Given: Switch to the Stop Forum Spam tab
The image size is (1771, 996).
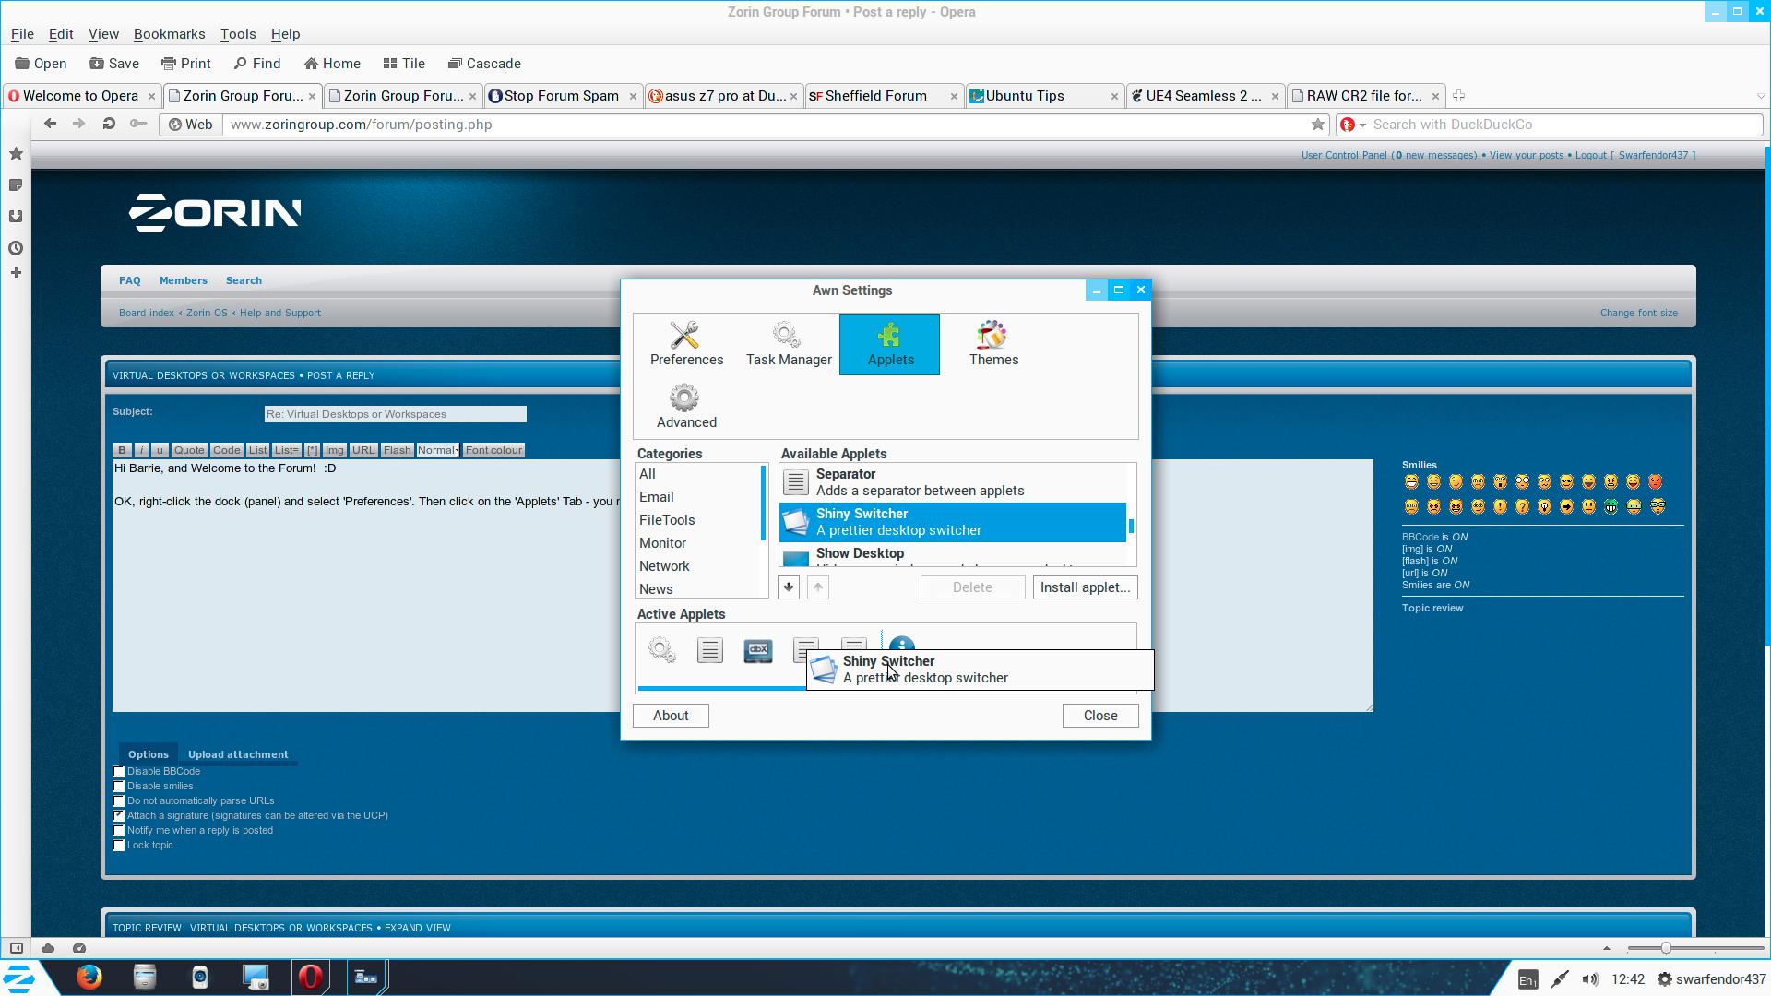Looking at the screenshot, I should pyautogui.click(x=562, y=96).
